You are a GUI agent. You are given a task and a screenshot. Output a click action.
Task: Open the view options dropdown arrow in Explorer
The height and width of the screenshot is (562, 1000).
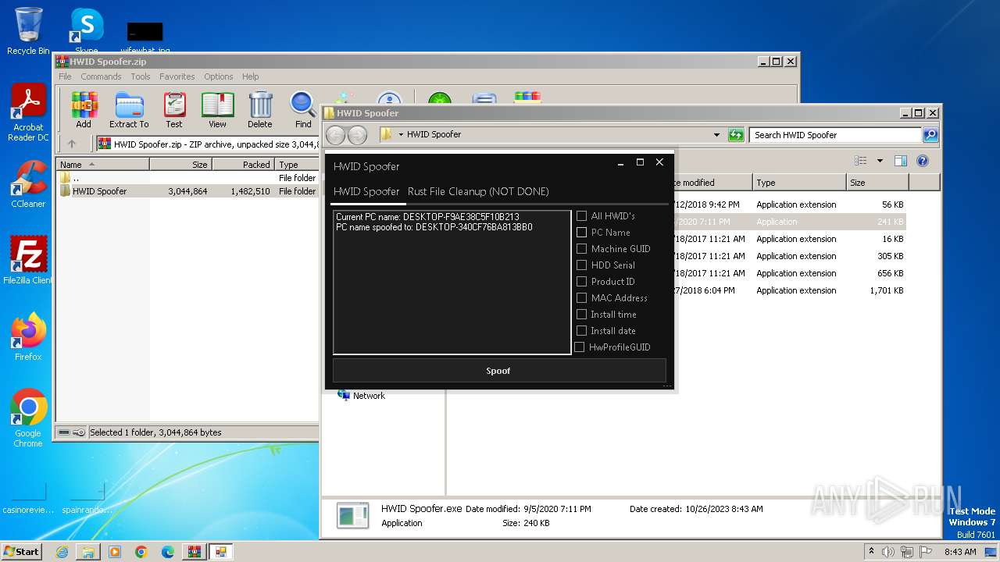pyautogui.click(x=880, y=161)
